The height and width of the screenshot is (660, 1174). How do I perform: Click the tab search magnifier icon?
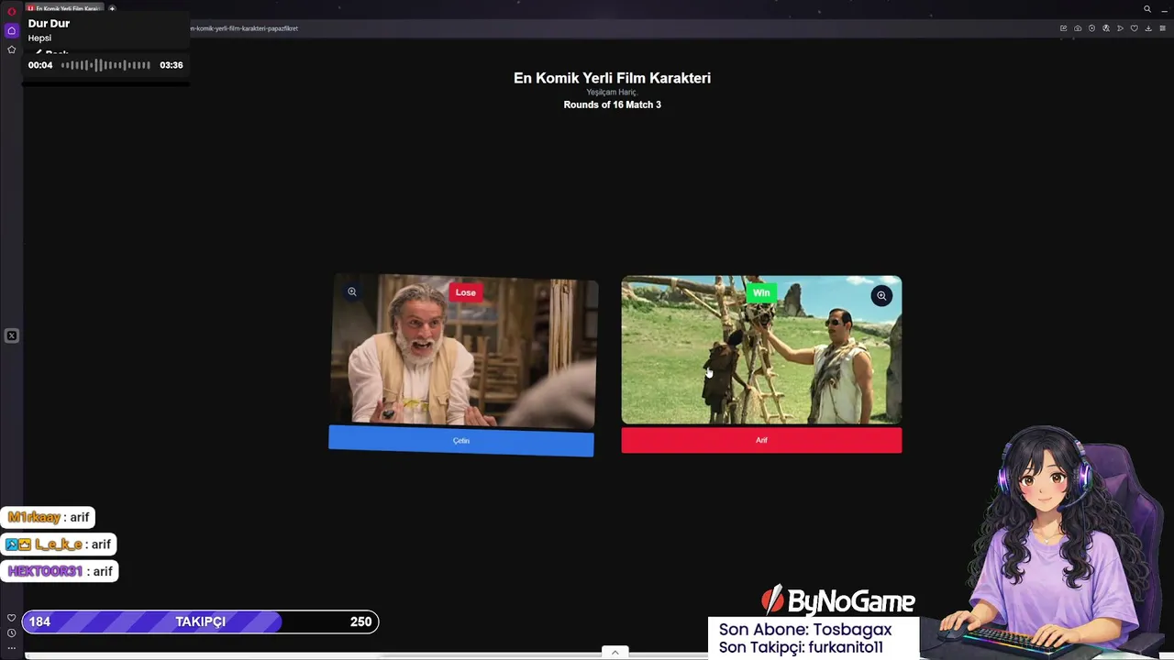coord(1147,9)
